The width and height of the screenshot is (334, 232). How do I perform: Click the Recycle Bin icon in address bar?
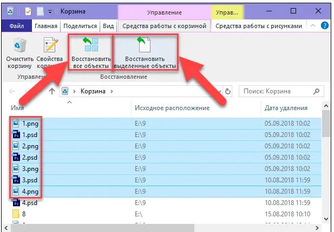65,91
